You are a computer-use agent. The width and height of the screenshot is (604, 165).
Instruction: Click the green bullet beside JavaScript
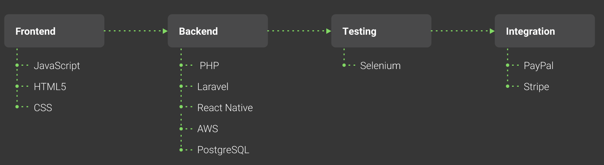[x=17, y=65]
